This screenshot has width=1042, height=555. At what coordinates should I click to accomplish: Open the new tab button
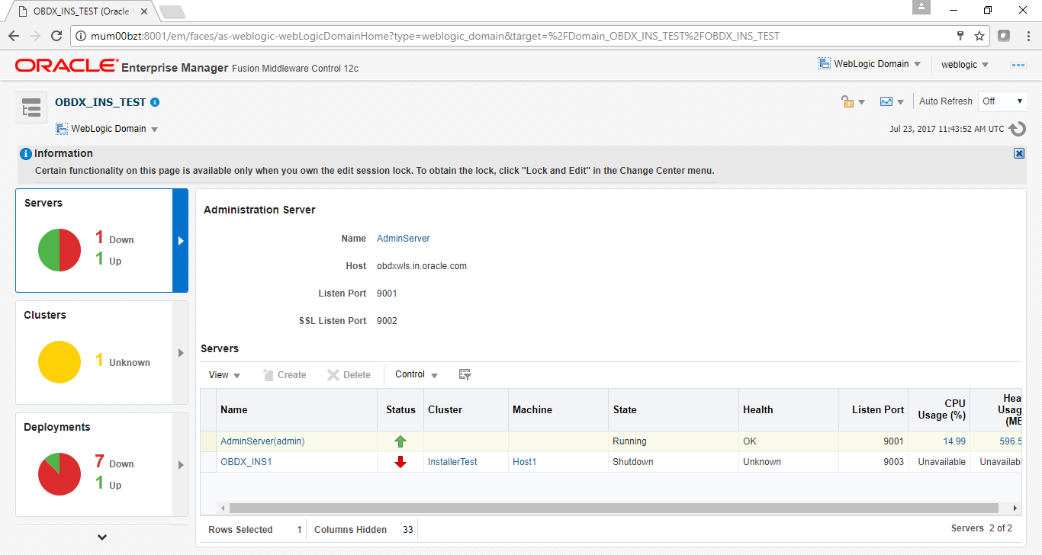(172, 11)
